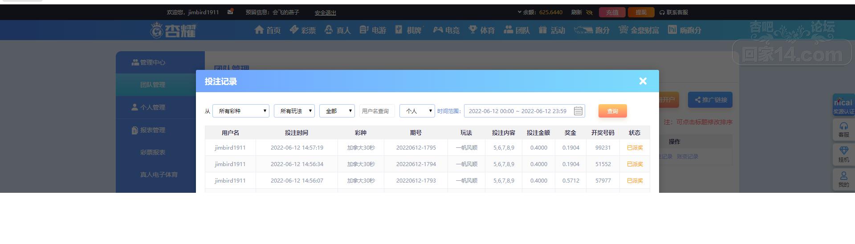This screenshot has width=855, height=244.
Task: Open the calendar picker icon
Action: tap(578, 111)
